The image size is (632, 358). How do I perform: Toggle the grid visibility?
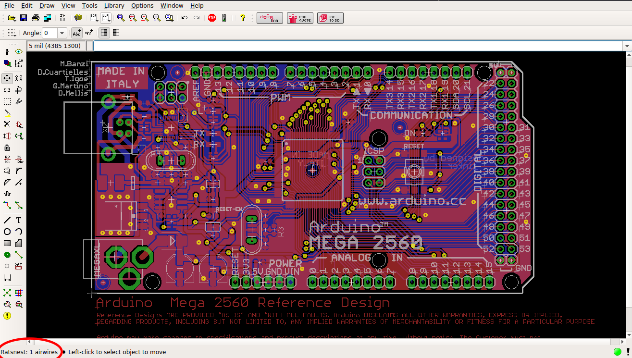[x=11, y=32]
